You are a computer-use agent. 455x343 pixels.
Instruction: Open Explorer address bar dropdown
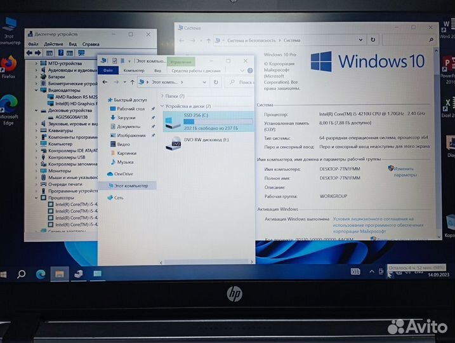point(204,82)
